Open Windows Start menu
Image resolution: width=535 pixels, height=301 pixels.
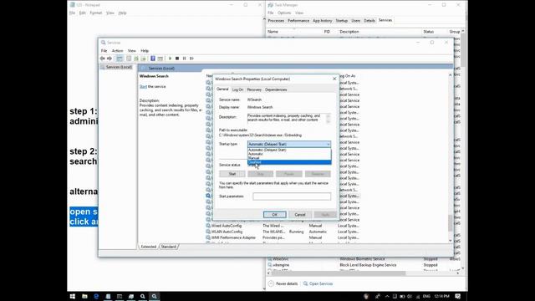[x=73, y=296]
